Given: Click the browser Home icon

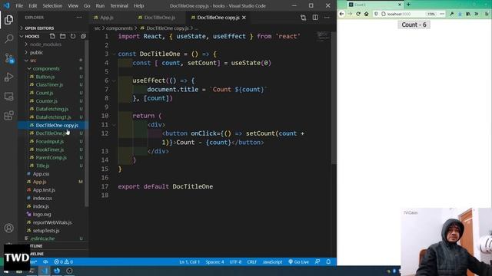Looking at the screenshot, I should point(366,14).
